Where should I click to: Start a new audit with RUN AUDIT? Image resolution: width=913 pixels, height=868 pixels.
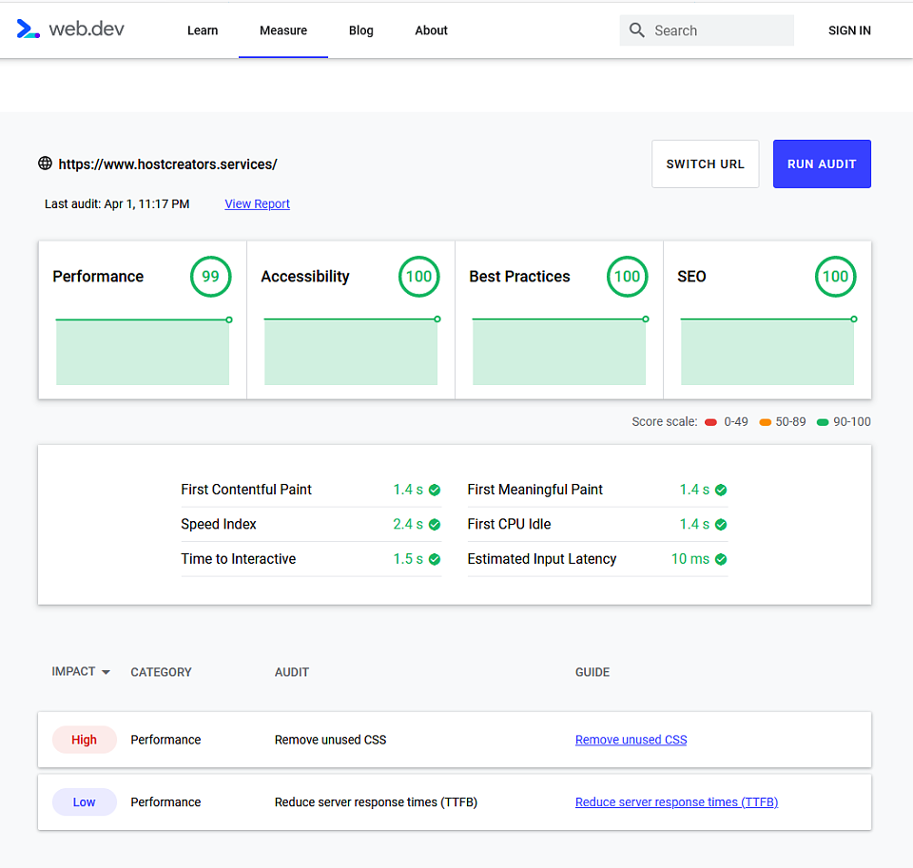(x=822, y=164)
